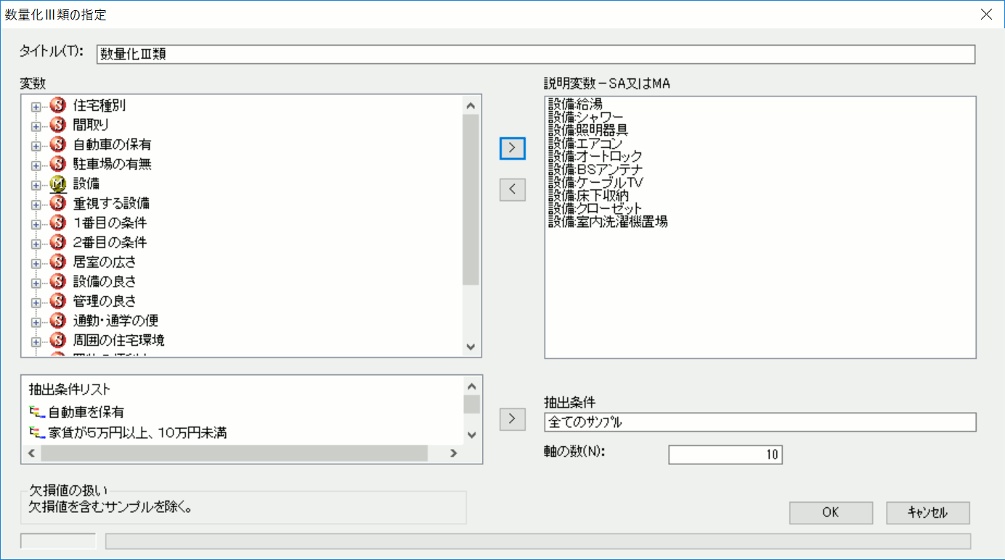1005x560 pixels.
Task: Close the 数量化III類の指定 dialog
Action: click(x=985, y=14)
